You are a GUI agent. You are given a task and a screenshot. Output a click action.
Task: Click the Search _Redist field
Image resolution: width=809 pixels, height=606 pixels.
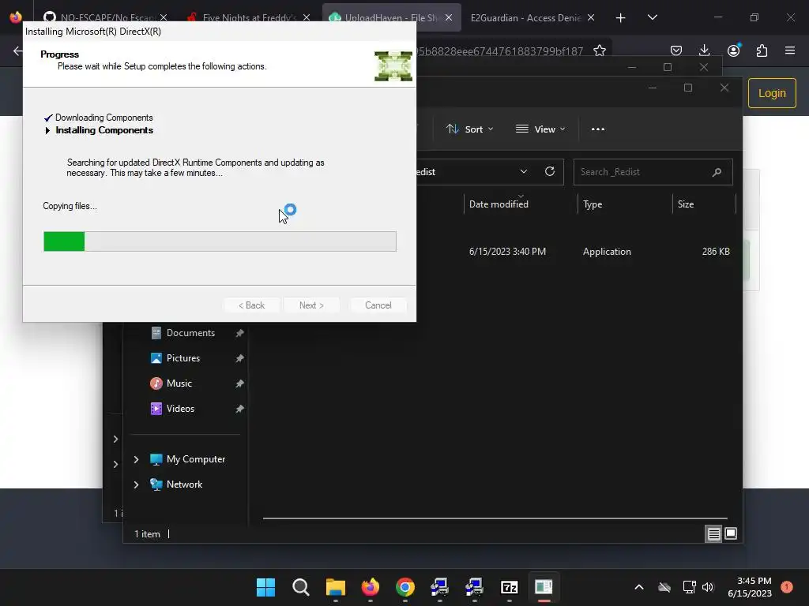click(x=653, y=172)
